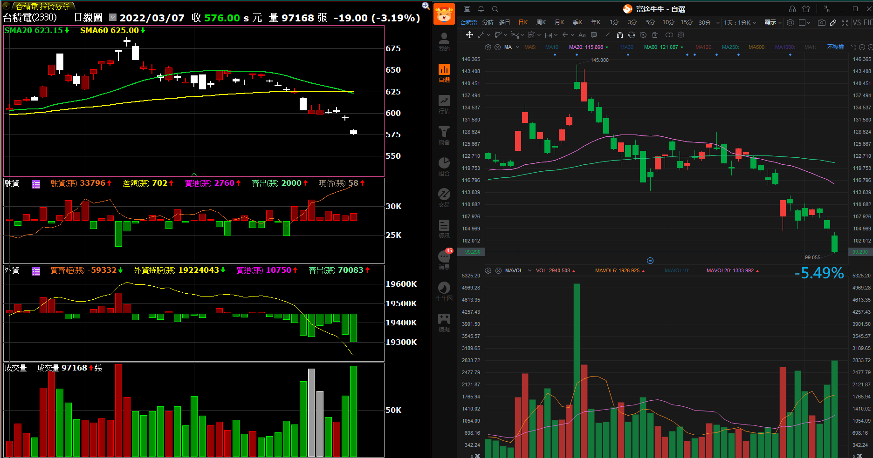This screenshot has height=458, width=873.
Task: Remove the MA indicator with X icon
Action: 497,47
